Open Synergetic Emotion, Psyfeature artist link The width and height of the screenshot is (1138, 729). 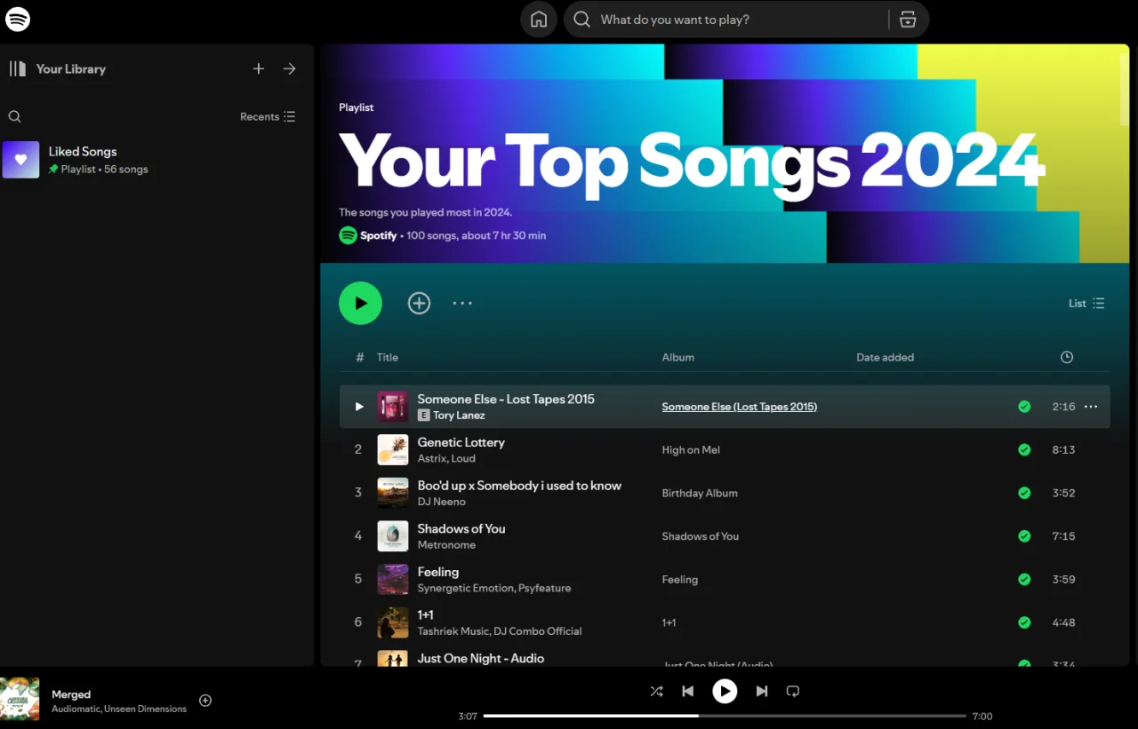click(x=494, y=588)
